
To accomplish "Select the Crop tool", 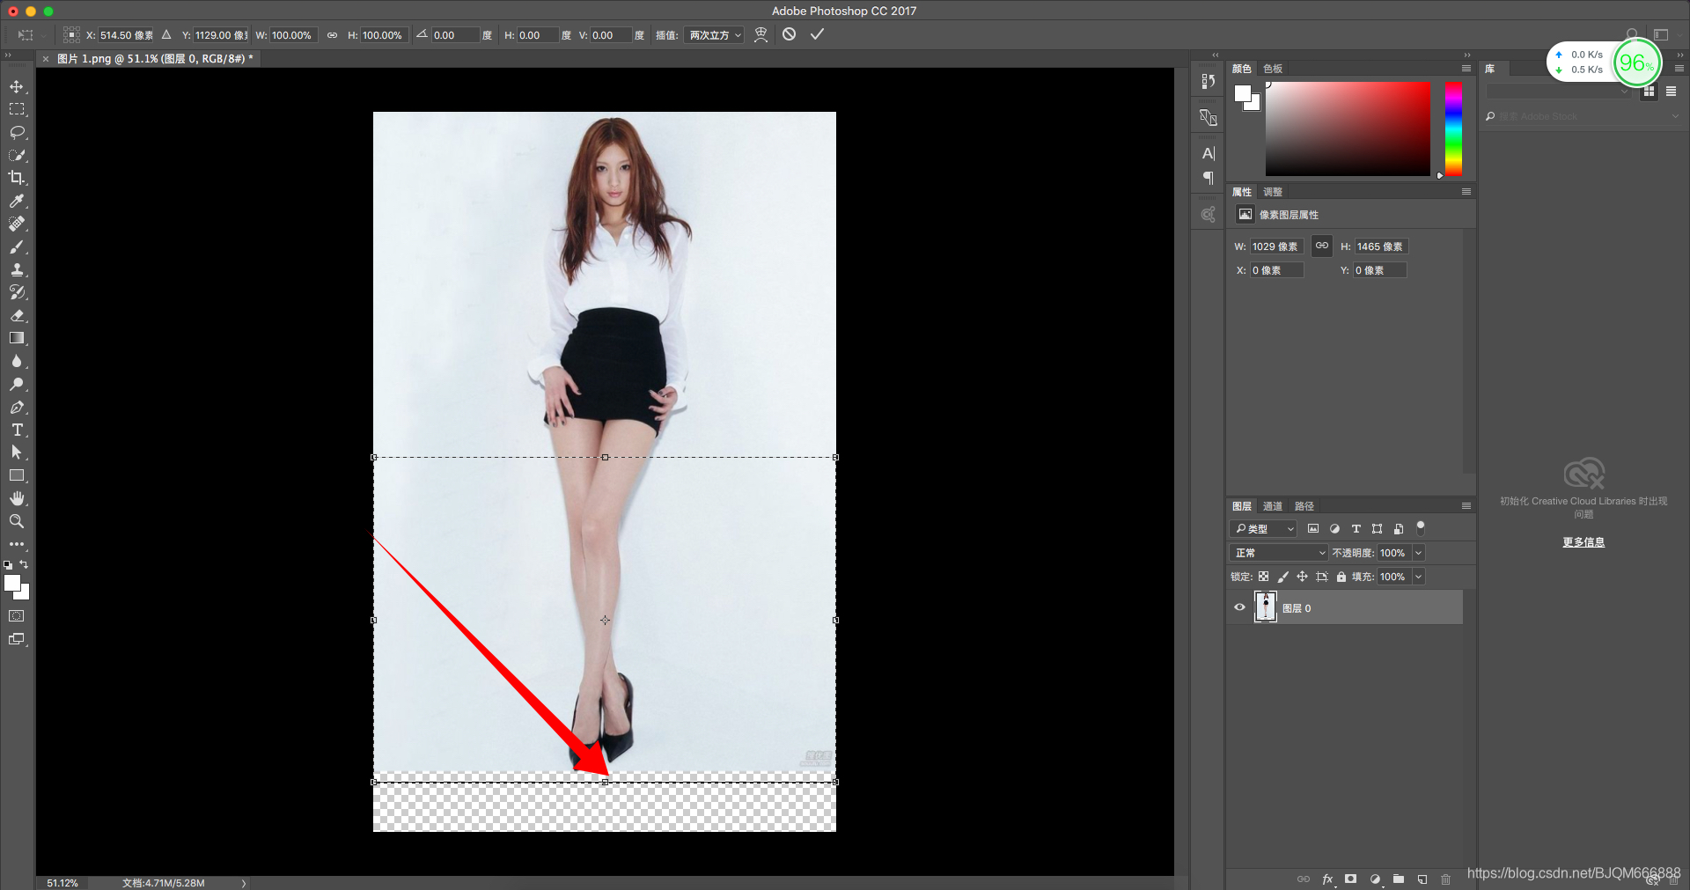I will [x=17, y=178].
